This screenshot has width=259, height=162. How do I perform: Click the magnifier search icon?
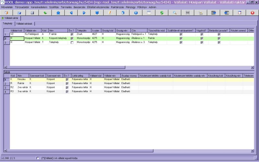[175, 13]
